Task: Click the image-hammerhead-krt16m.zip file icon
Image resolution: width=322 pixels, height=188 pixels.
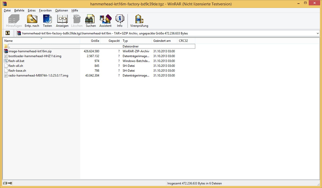Action: [6, 51]
